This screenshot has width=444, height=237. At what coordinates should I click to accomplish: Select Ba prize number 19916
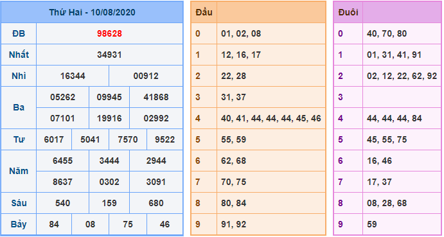coord(109,118)
